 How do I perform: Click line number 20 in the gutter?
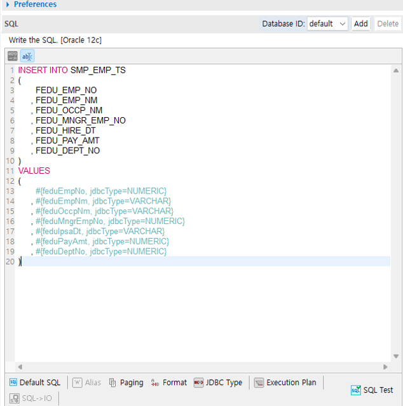click(x=10, y=262)
